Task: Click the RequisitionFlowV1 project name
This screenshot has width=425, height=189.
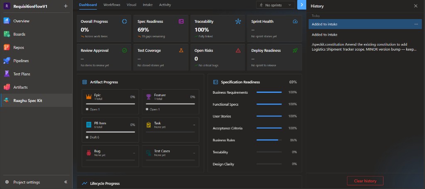Action: pos(30,6)
